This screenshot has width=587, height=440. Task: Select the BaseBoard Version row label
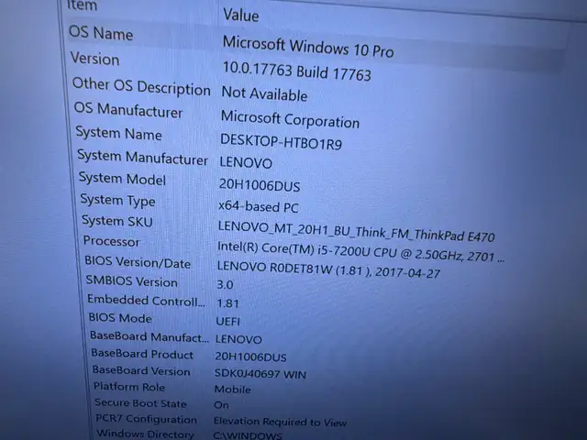click(141, 370)
